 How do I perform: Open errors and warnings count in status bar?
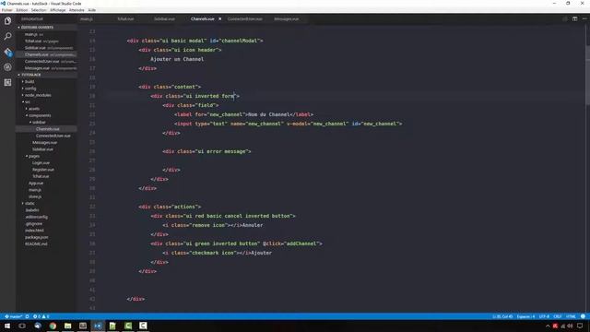coord(41,316)
